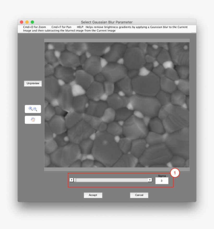Activate the hand pan tool

tap(33, 119)
